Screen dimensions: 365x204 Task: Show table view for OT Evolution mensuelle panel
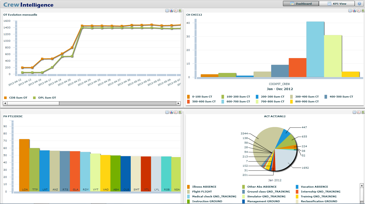tap(167, 10)
